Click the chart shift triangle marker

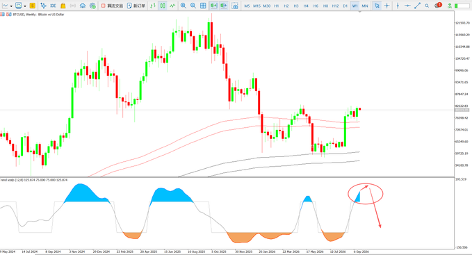(x=359, y=11)
